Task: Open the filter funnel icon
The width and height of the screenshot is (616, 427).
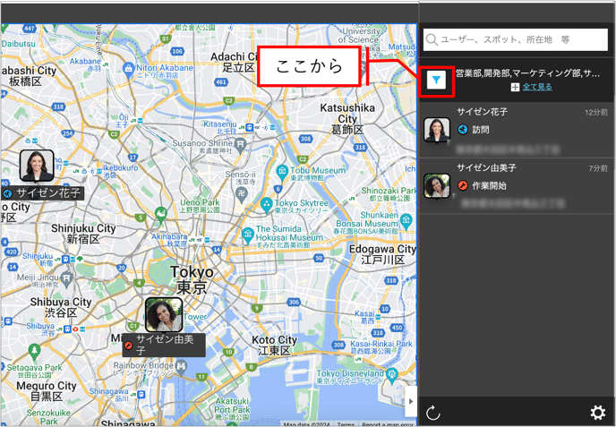Action: (436, 81)
